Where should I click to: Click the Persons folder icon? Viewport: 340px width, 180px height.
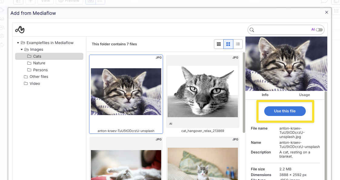[x=29, y=70]
